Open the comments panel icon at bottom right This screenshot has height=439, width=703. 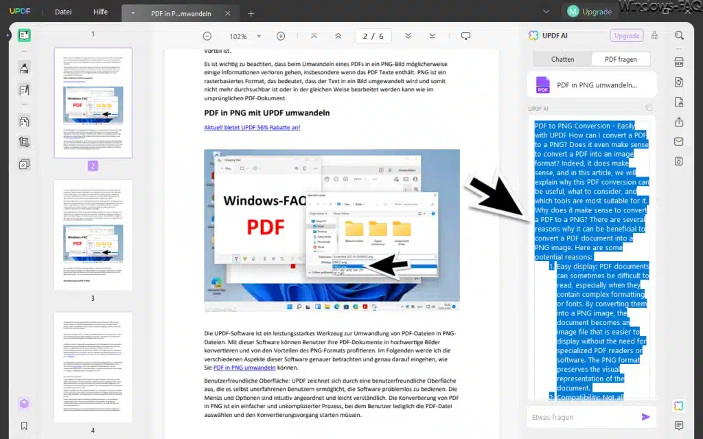coord(679,425)
